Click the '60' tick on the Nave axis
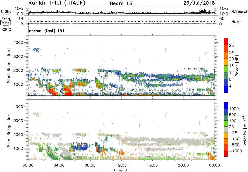The width and height of the screenshot is (248, 172). click(222, 19)
